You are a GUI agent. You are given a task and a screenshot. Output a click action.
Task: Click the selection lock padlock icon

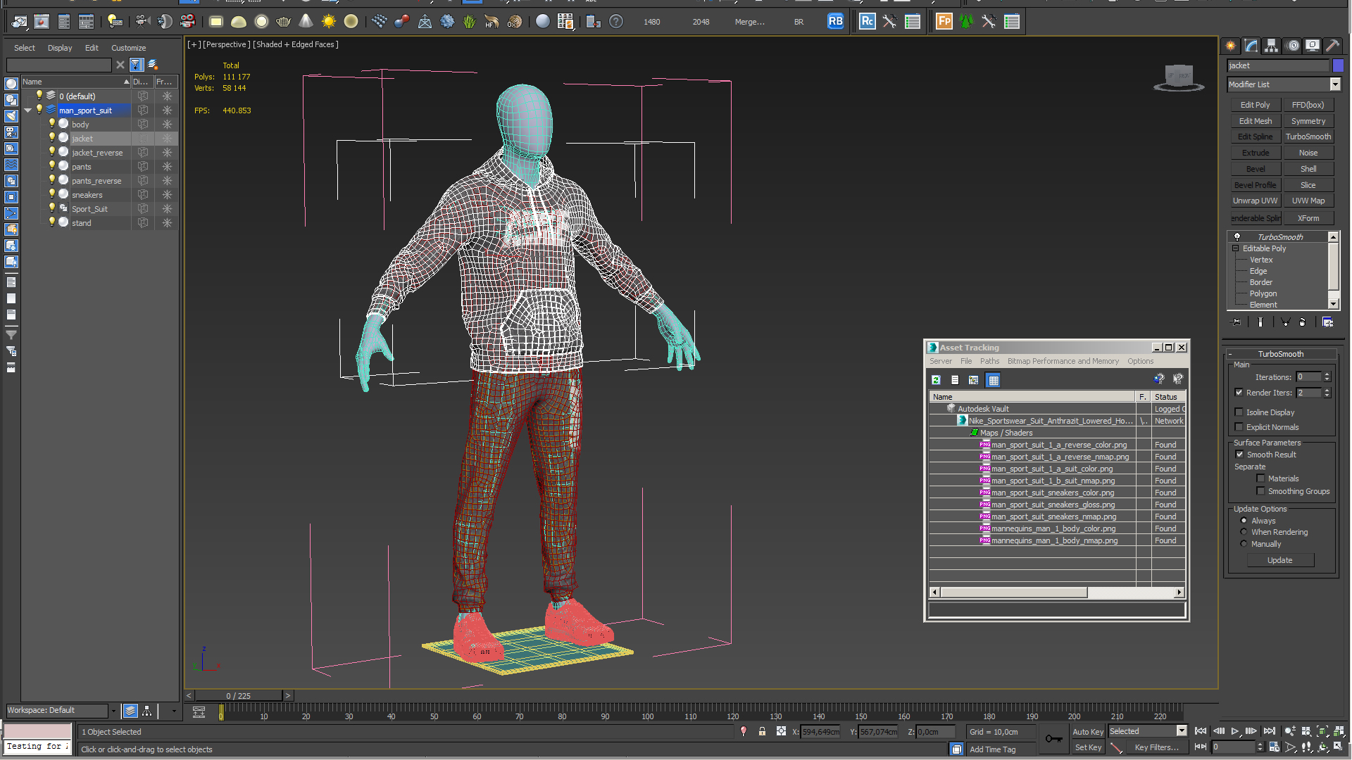pos(762,732)
